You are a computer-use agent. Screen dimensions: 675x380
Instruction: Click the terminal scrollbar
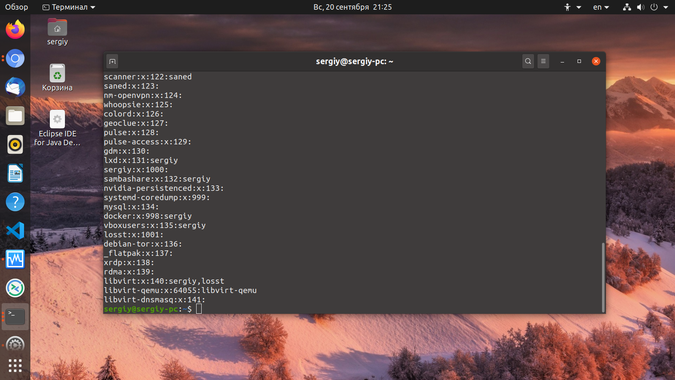pos(603,277)
